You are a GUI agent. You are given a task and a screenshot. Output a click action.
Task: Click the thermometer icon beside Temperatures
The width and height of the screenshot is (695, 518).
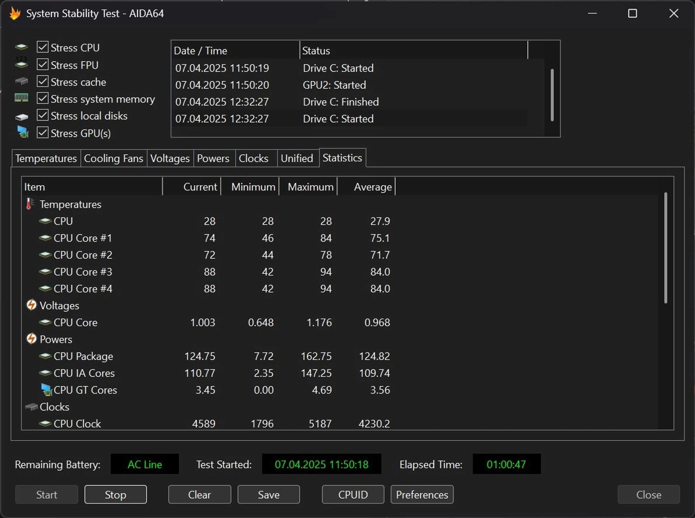[30, 204]
